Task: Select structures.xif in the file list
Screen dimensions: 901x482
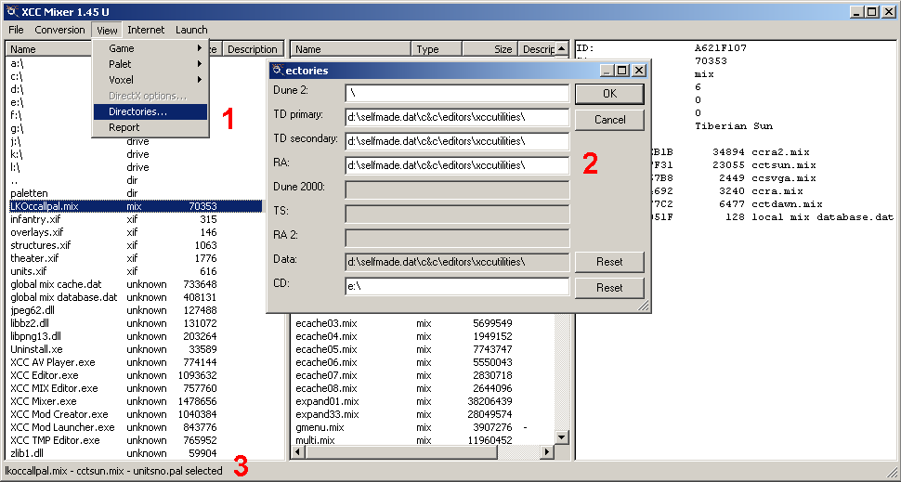Action: coord(40,245)
